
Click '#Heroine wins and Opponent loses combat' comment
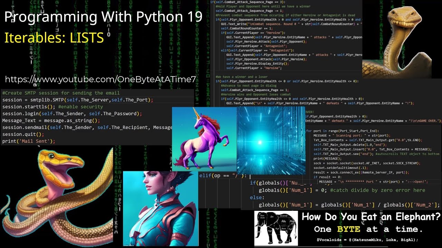[x=256, y=94]
